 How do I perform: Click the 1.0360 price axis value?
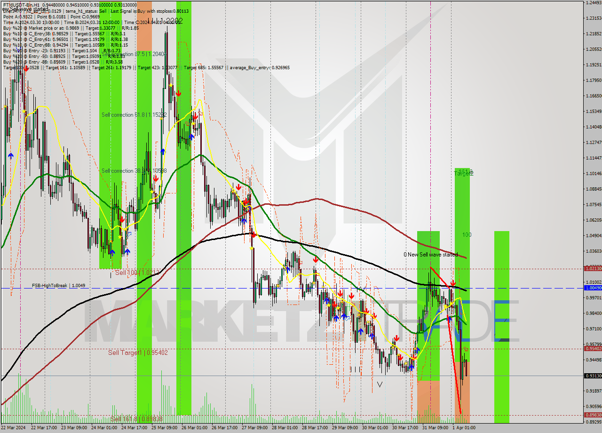[593, 251]
